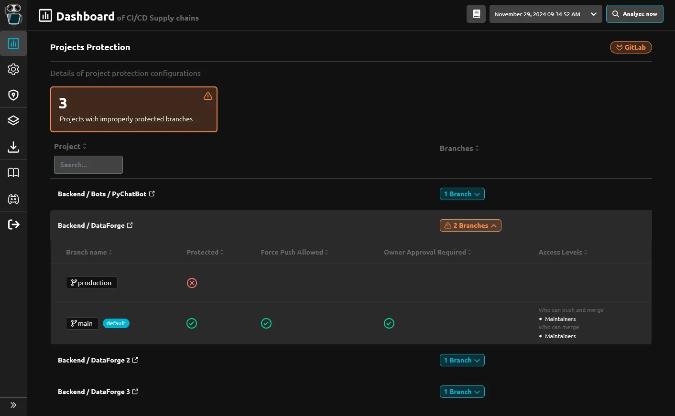Collapse the 2 Branches list for DataForge
This screenshot has width=675, height=416.
tap(470, 225)
